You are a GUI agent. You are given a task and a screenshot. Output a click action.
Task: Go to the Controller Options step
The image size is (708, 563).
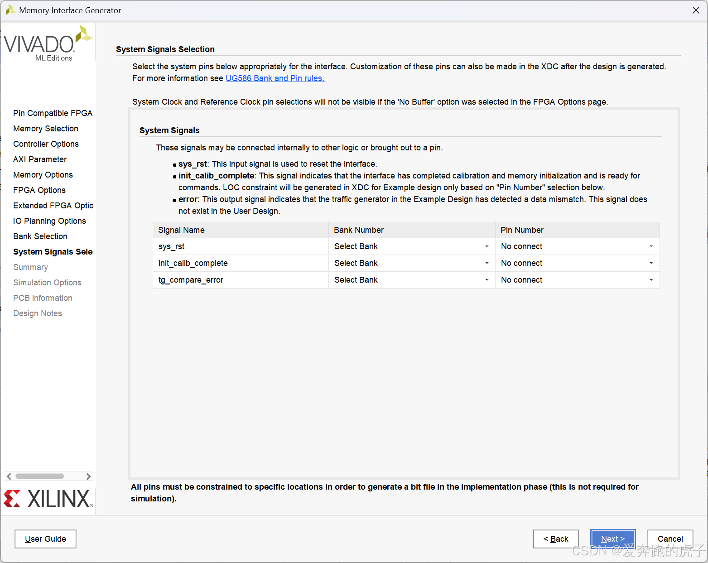pyautogui.click(x=46, y=144)
